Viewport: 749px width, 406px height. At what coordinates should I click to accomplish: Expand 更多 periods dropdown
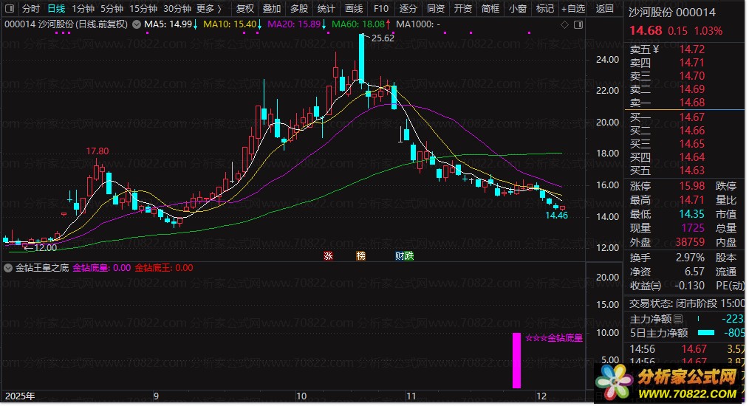(208, 9)
